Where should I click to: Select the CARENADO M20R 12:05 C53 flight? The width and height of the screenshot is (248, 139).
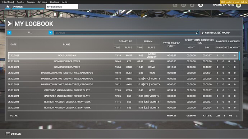click(x=123, y=96)
